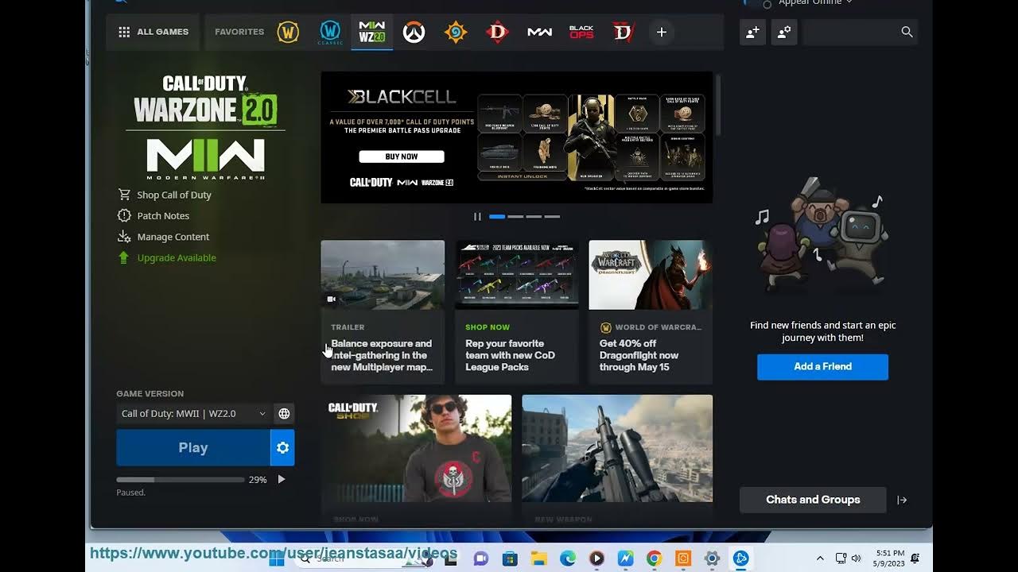This screenshot has height=572, width=1018.
Task: Pause the banner carousel
Action: [477, 216]
